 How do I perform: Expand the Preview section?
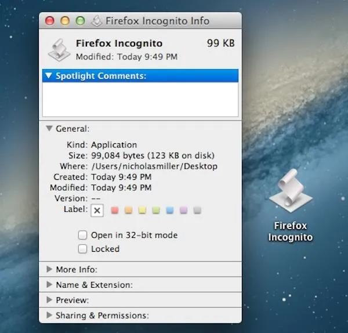pyautogui.click(x=49, y=300)
